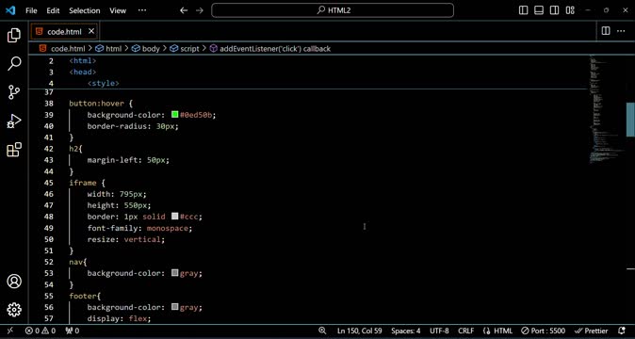Select the code.html editor tab
Image resolution: width=635 pixels, height=339 pixels.
coord(64,32)
